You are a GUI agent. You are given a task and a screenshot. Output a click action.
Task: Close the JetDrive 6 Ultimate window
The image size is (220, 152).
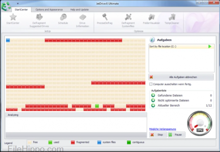click(214, 3)
